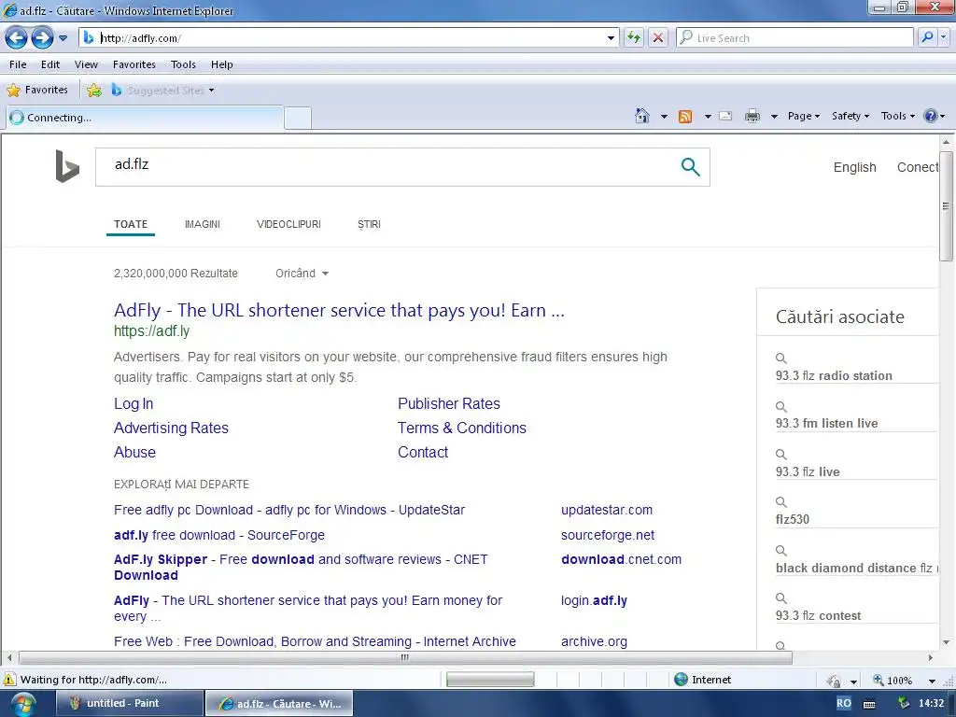This screenshot has height=717, width=956.
Task: Click related search flz530
Action: coord(792,519)
